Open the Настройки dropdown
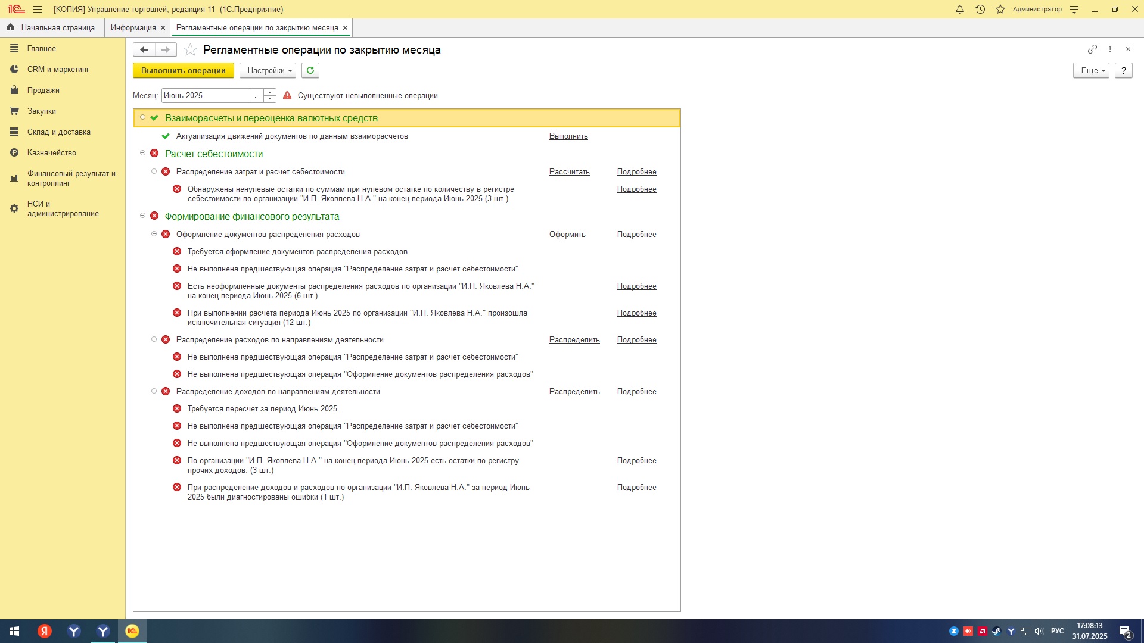This screenshot has height=643, width=1144. click(x=268, y=70)
